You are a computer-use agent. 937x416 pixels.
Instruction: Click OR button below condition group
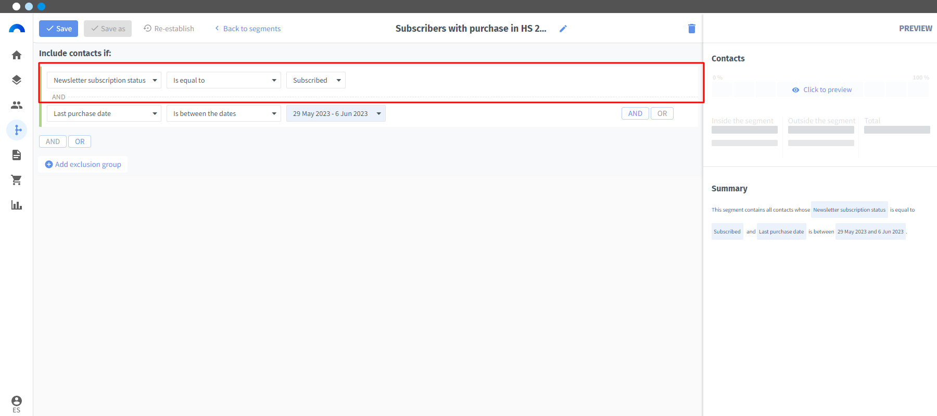[x=80, y=141]
